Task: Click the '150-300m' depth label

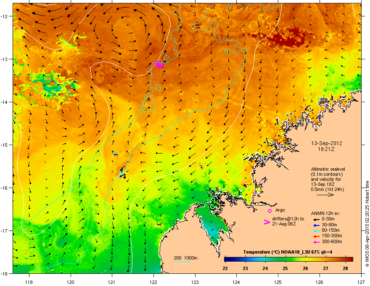Action: 332,236
